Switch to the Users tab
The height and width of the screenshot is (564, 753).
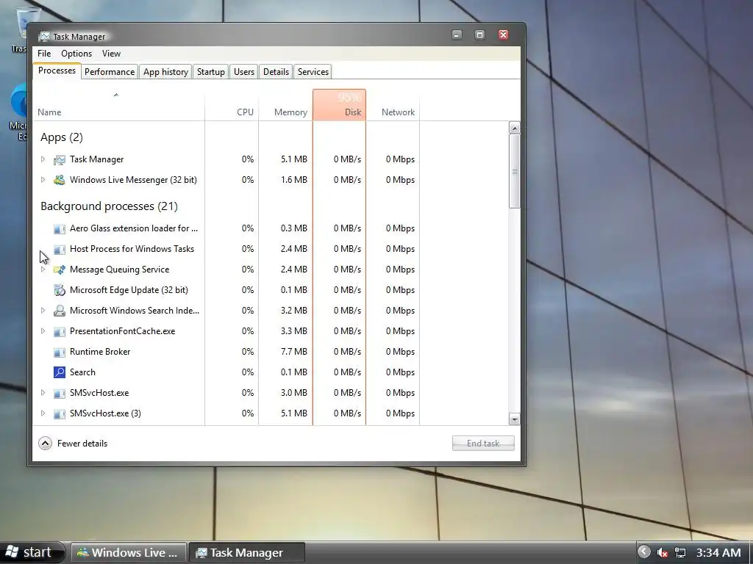click(x=244, y=72)
